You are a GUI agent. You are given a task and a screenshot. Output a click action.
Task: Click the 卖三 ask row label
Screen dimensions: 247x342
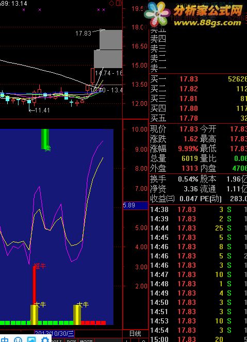(x=158, y=48)
